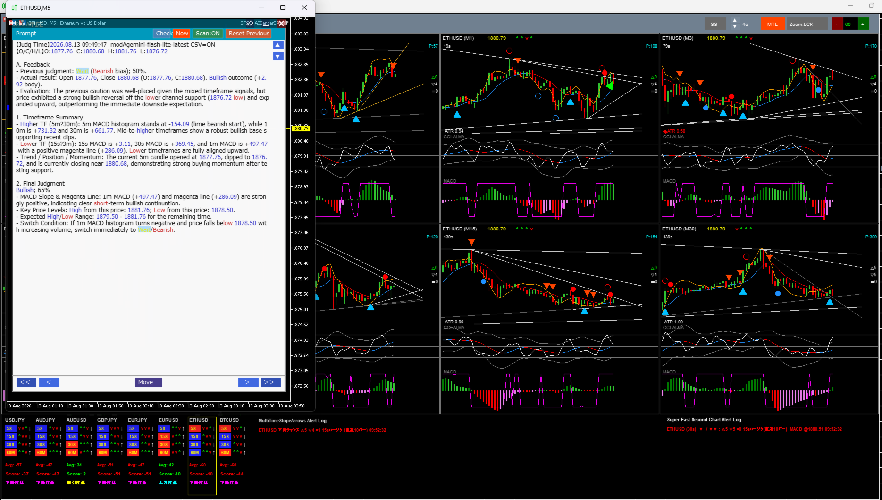Click the BTCUSD 5S timeframe button
882x500 pixels.
pos(225,429)
